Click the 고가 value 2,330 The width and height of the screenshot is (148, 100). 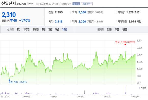pos(82,12)
